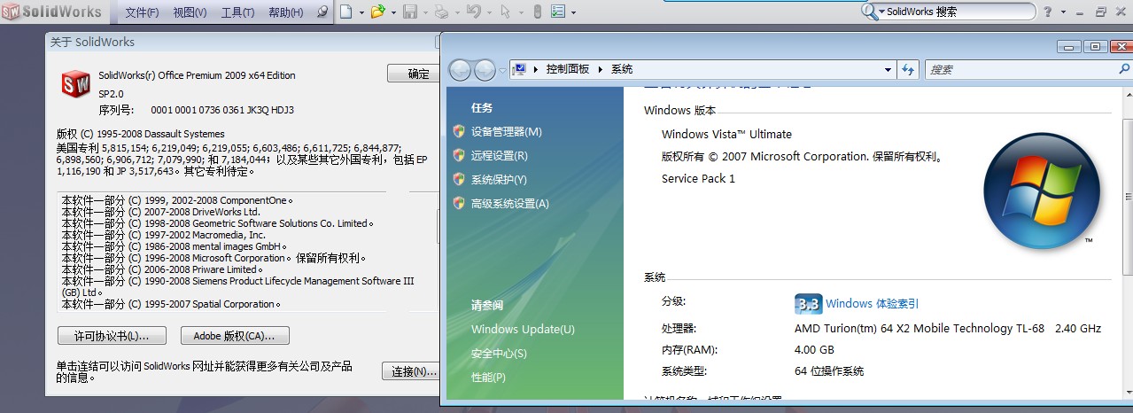
Task: Choose the Select cursor tool icon
Action: coord(505,12)
